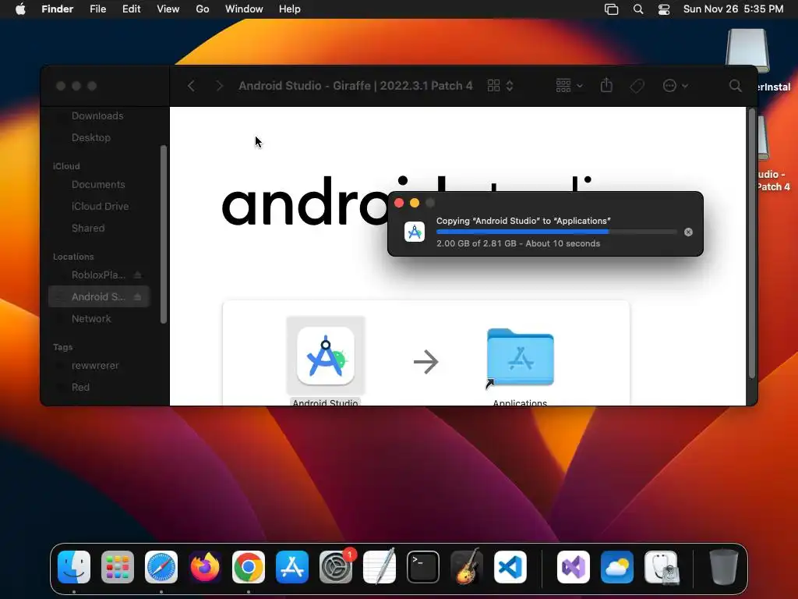Image resolution: width=798 pixels, height=599 pixels.
Task: Open Disk Utility in the Dock
Action: 661,567
